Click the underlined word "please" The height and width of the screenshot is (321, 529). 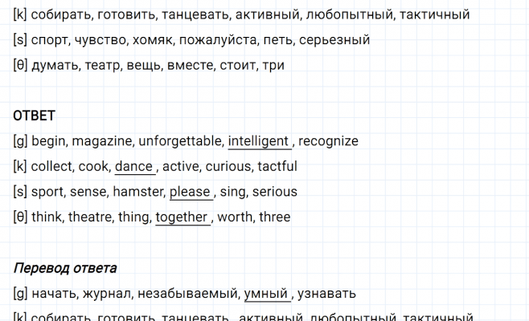click(190, 192)
